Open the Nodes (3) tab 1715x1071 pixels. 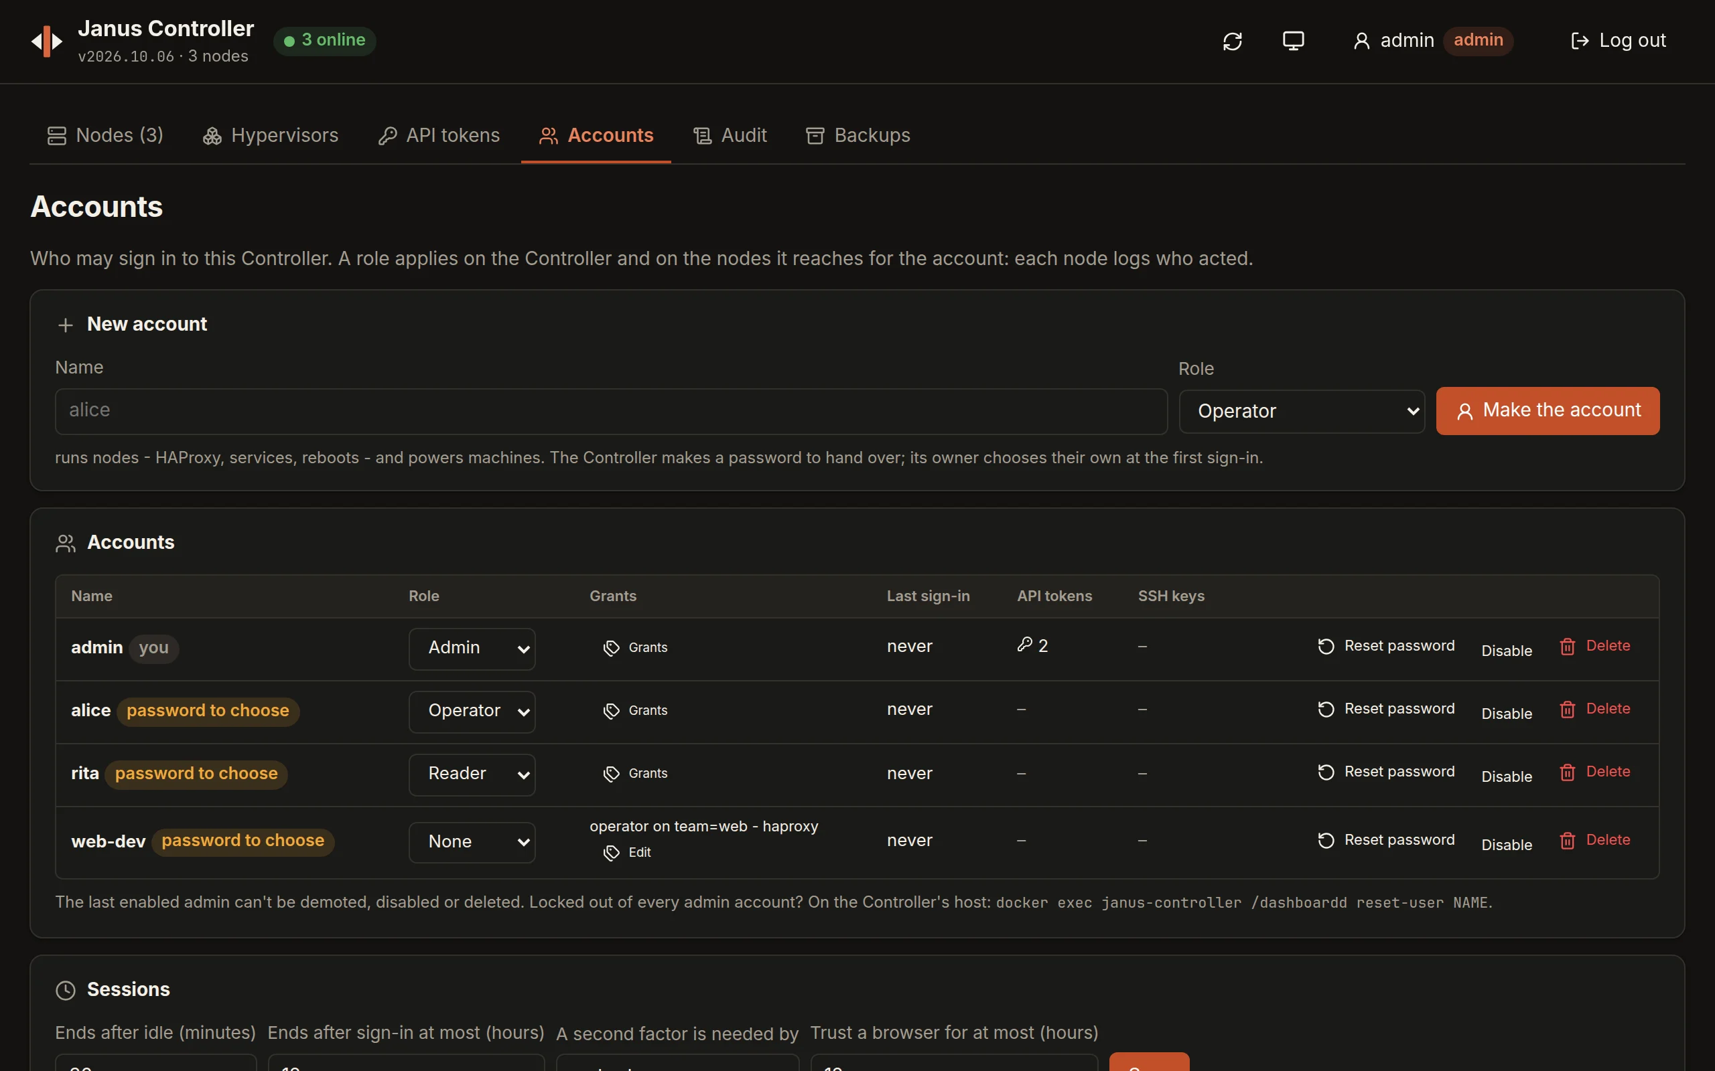point(105,135)
